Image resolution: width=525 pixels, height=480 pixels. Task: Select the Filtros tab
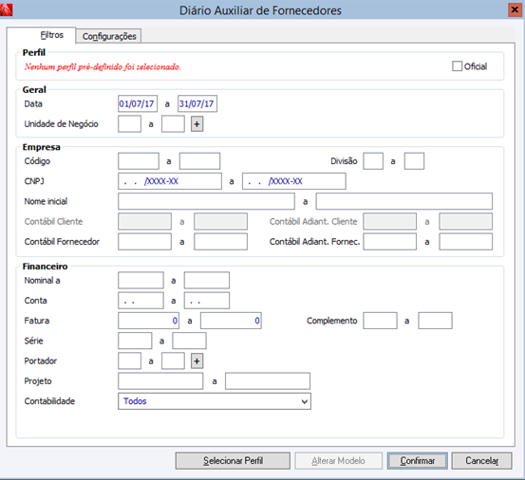click(51, 35)
